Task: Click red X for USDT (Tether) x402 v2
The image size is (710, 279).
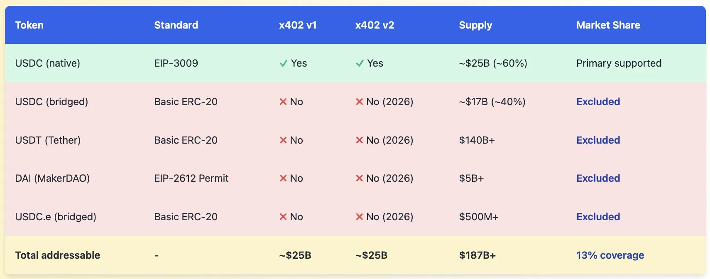Action: 360,140
